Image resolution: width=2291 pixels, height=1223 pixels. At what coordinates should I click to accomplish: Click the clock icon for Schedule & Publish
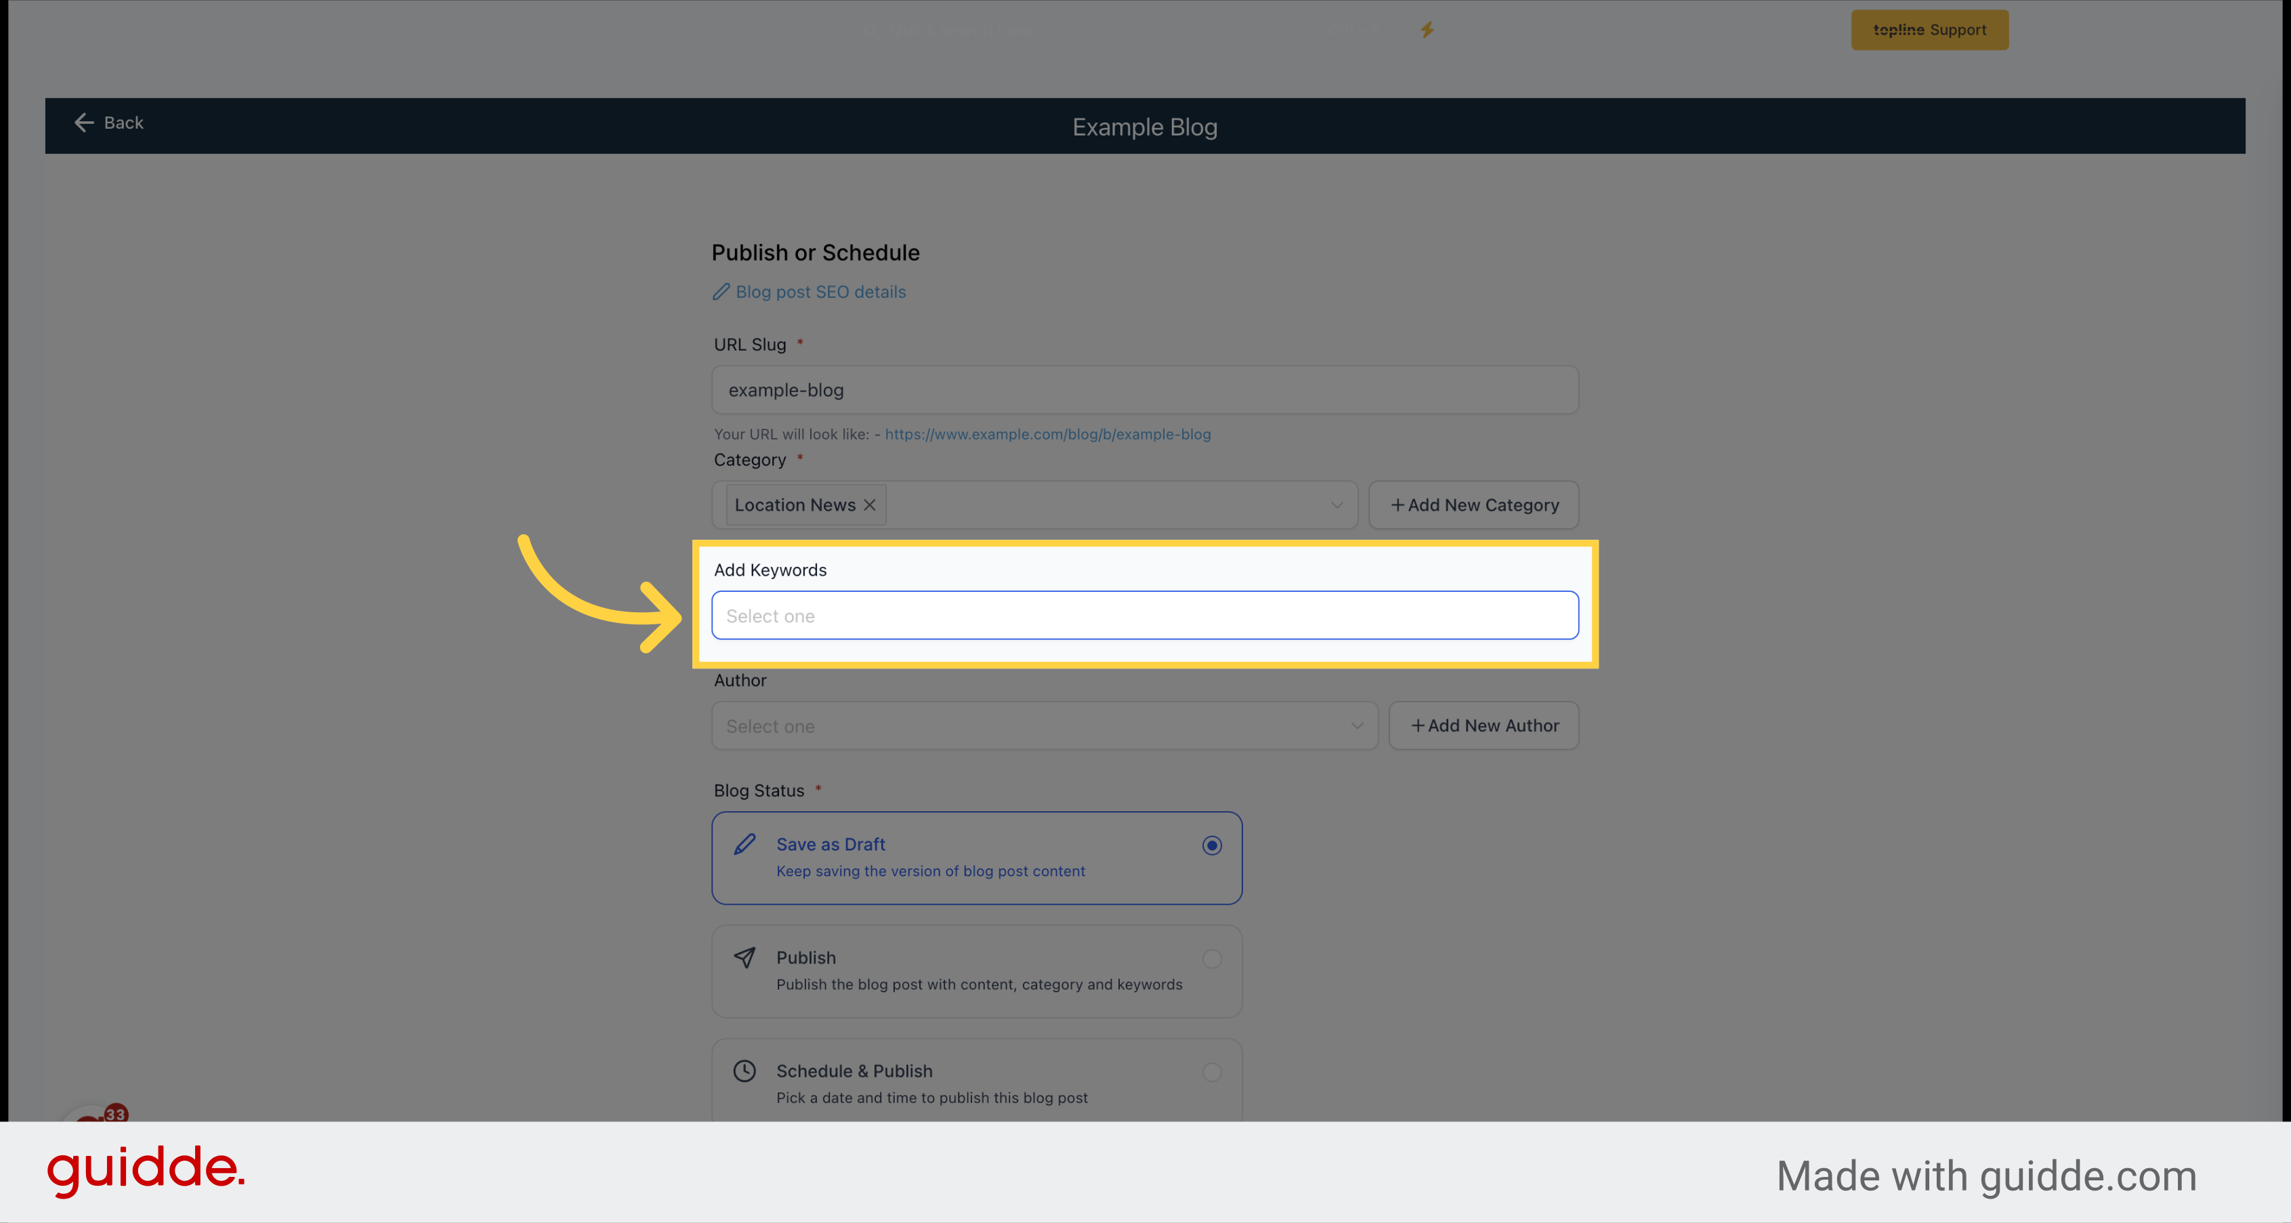pyautogui.click(x=745, y=1071)
